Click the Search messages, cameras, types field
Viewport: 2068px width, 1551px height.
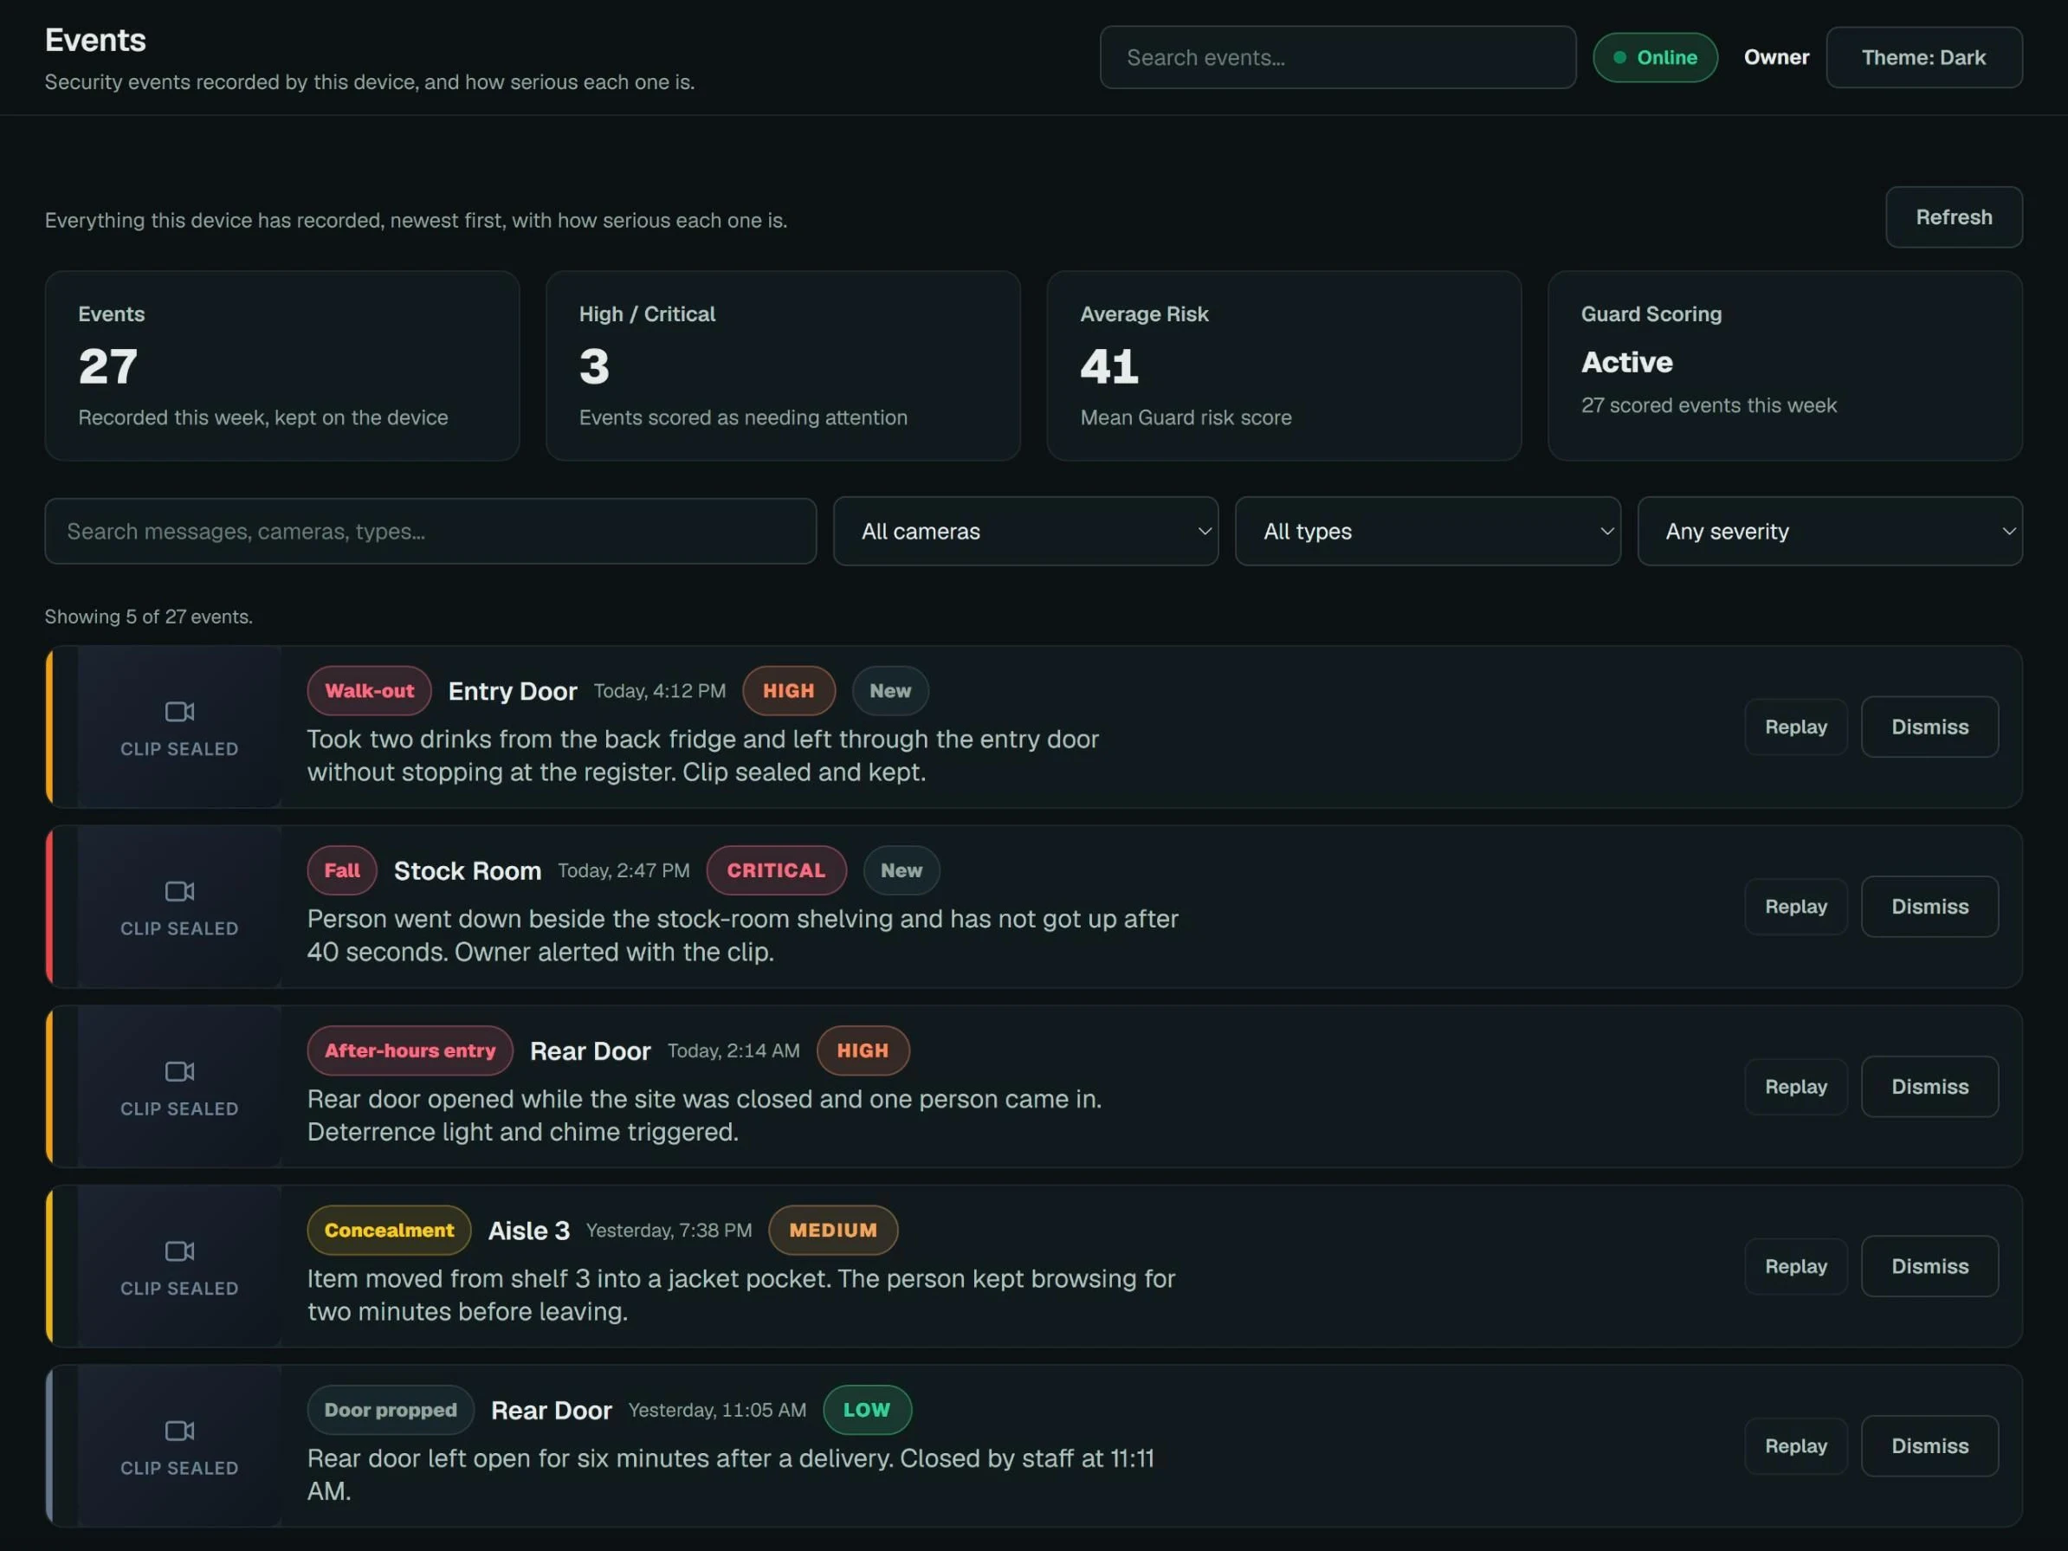click(430, 531)
